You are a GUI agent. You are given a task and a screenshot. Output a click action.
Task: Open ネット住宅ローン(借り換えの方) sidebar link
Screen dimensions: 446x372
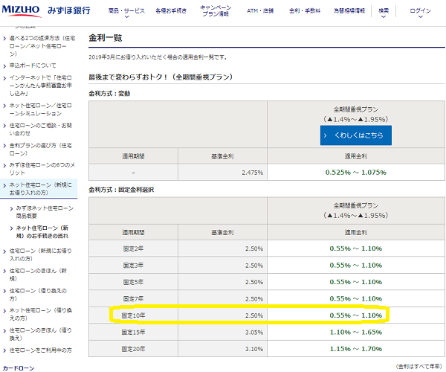(41, 314)
